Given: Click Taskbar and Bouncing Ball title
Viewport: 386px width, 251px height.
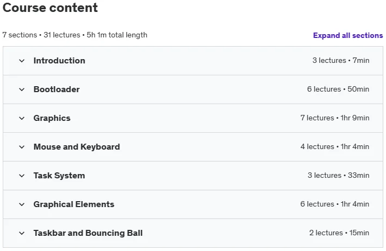Looking at the screenshot, I should click(88, 233).
